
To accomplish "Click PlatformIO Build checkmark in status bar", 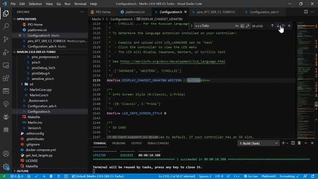I will click(x=36, y=176).
